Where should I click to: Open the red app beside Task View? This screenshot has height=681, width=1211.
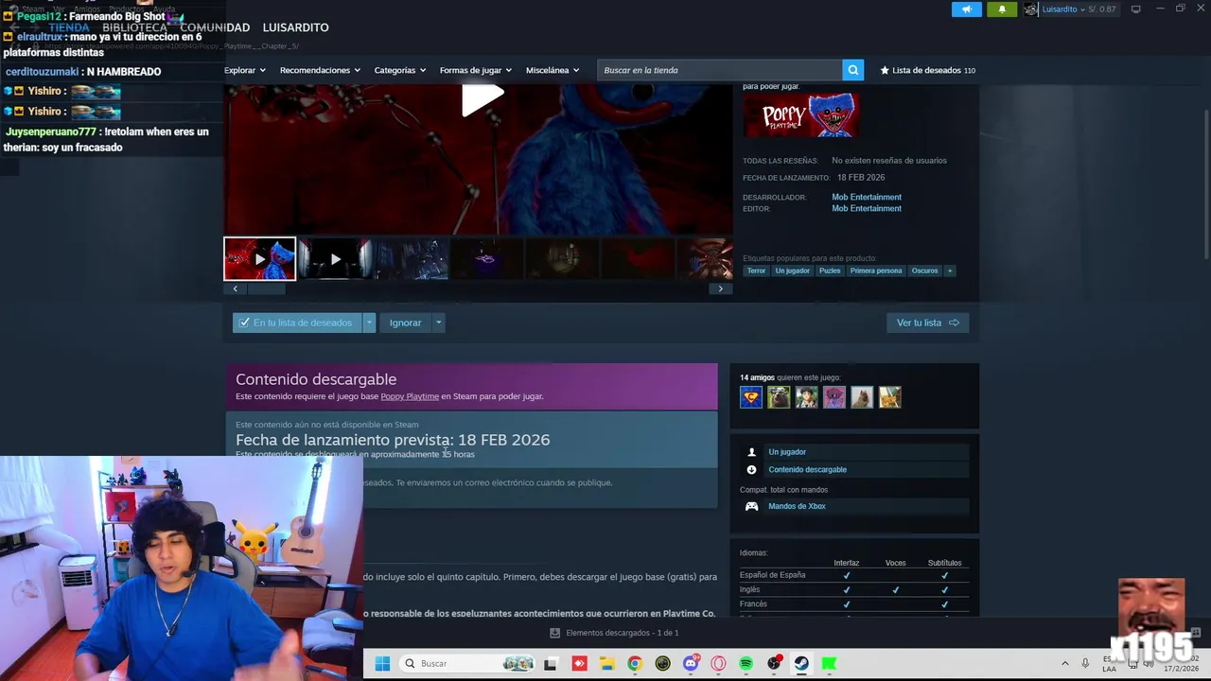(x=579, y=664)
